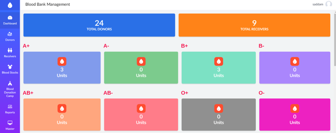Open the Blood Stocks droplets icon
This screenshot has height=133, width=336.
(10, 66)
